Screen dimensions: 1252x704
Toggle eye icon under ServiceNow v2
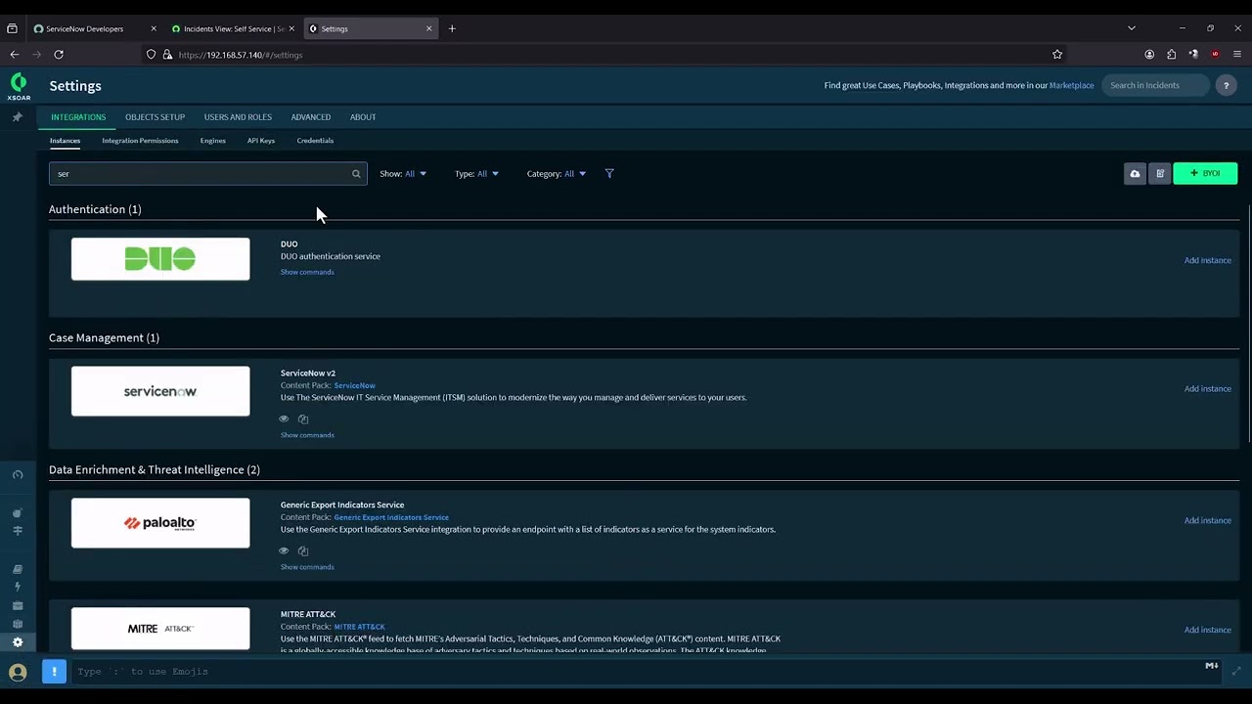click(284, 418)
